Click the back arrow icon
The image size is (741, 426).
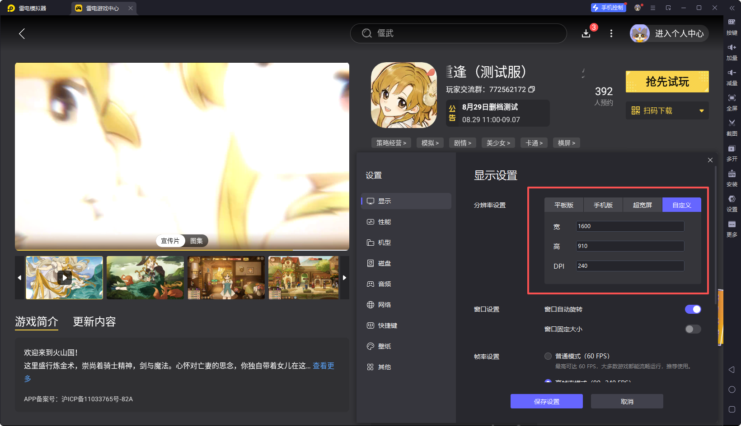[22, 33]
